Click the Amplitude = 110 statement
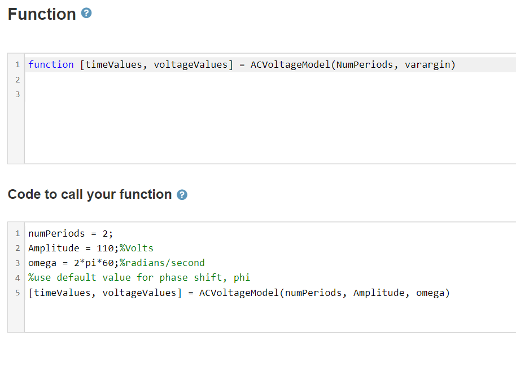This screenshot has width=516, height=366. (x=73, y=248)
